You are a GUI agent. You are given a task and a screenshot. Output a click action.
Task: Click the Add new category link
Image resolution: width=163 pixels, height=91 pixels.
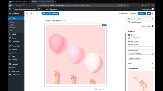133,41
